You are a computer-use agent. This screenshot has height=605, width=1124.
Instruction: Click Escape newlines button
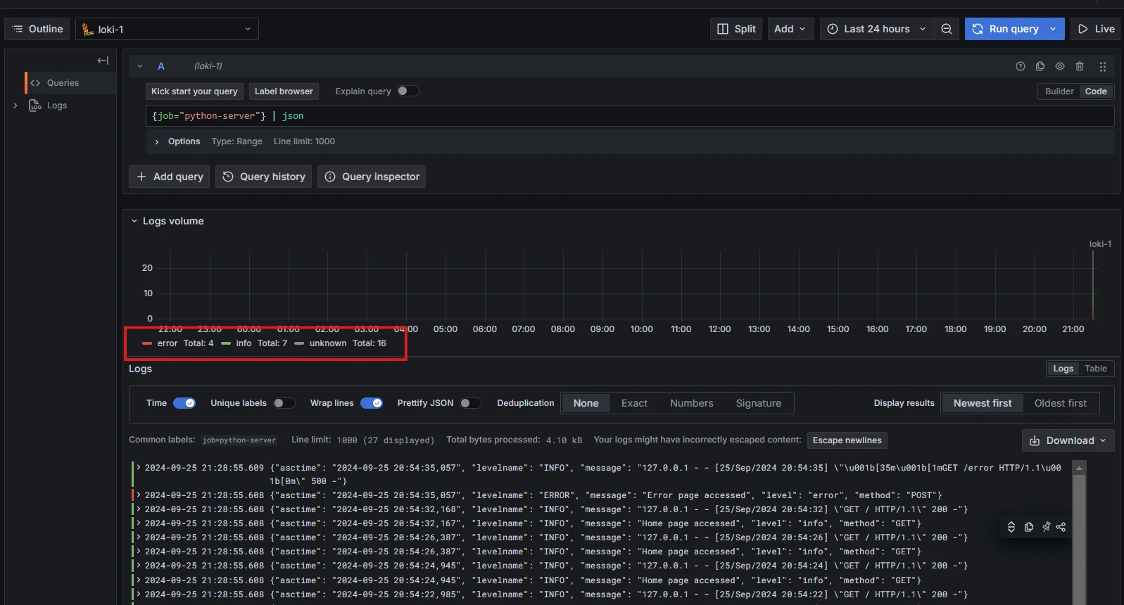click(847, 440)
